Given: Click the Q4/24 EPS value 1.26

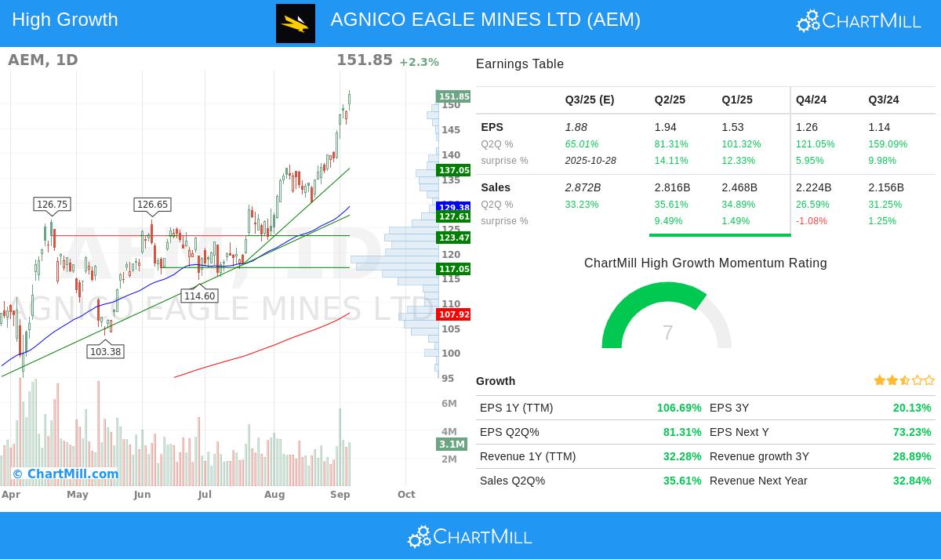Looking at the screenshot, I should click(x=807, y=127).
